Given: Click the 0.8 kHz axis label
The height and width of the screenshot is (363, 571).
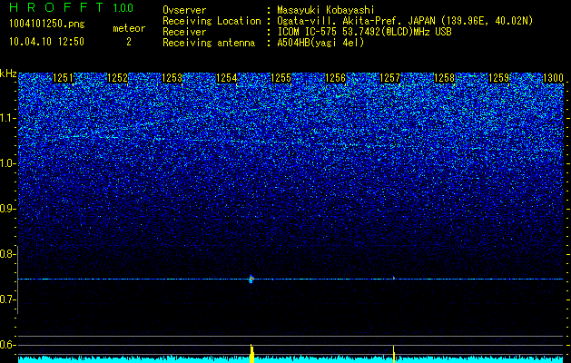Looking at the screenshot, I should (7, 254).
